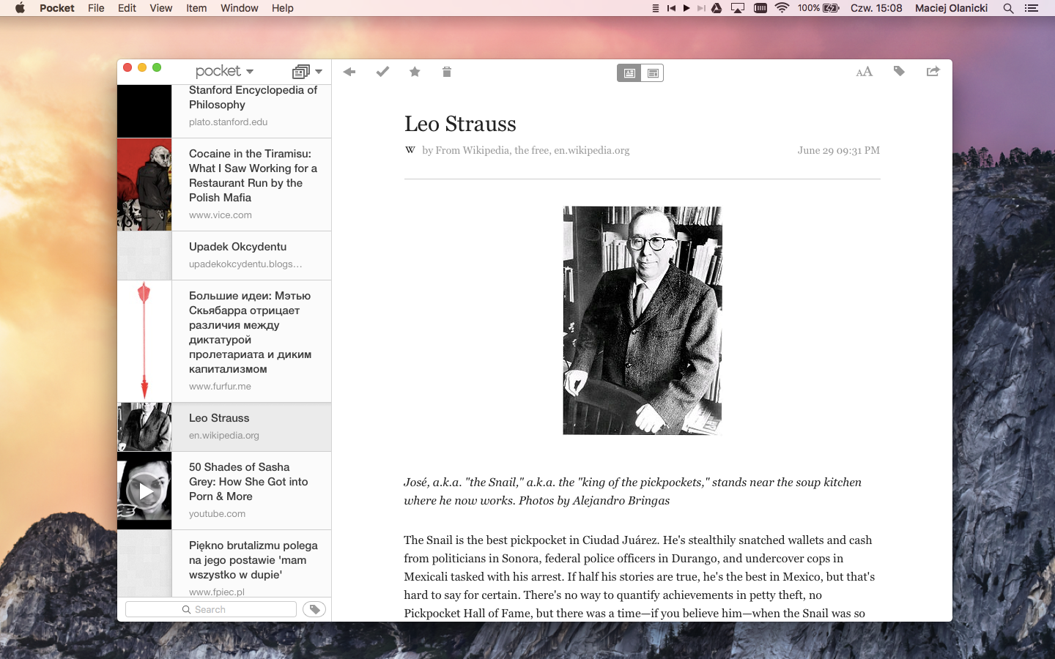
Task: Switch to Web View toggle
Action: [x=652, y=73]
